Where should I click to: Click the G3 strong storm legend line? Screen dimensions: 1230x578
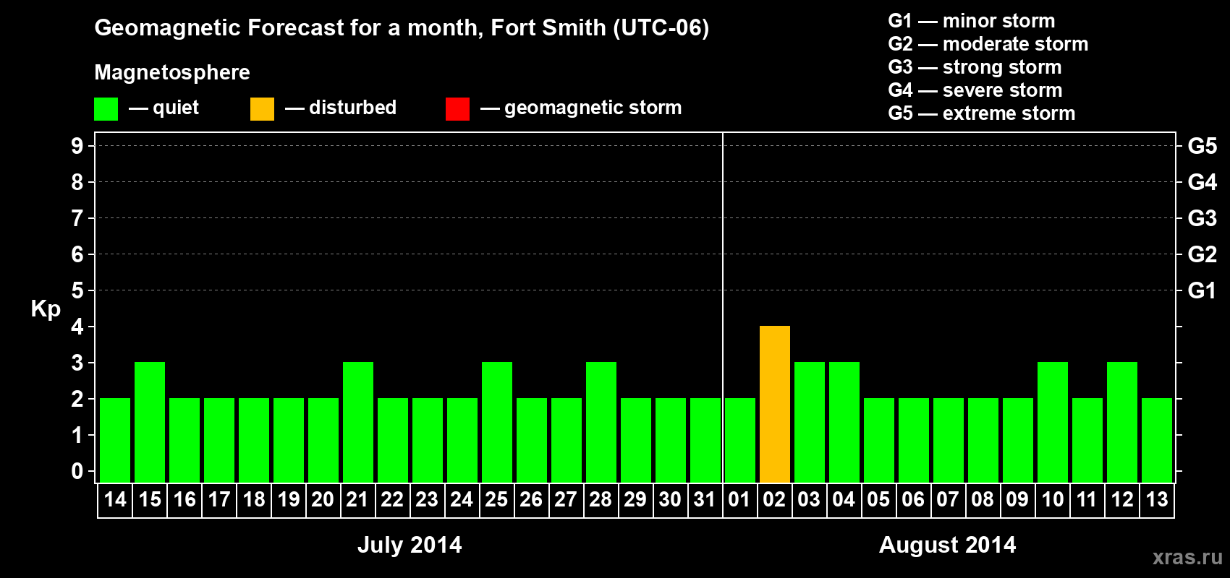[x=975, y=67]
